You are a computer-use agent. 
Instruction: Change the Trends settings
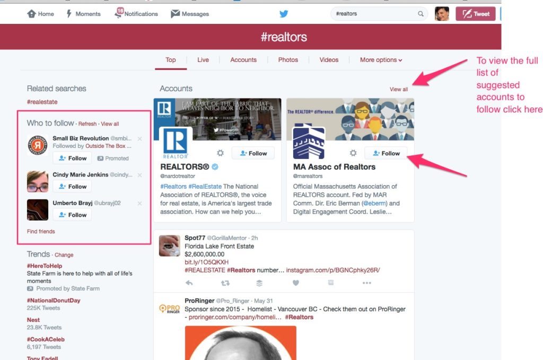pos(64,255)
